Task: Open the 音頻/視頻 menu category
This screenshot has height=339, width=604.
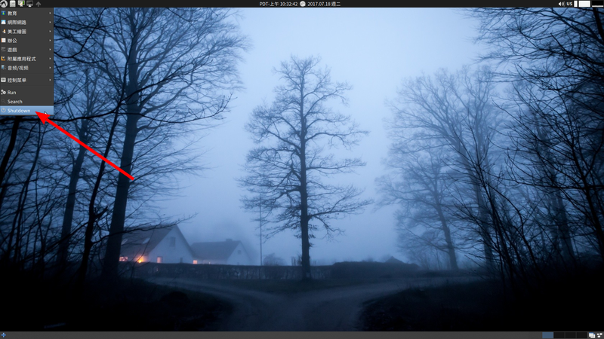Action: click(x=26, y=68)
